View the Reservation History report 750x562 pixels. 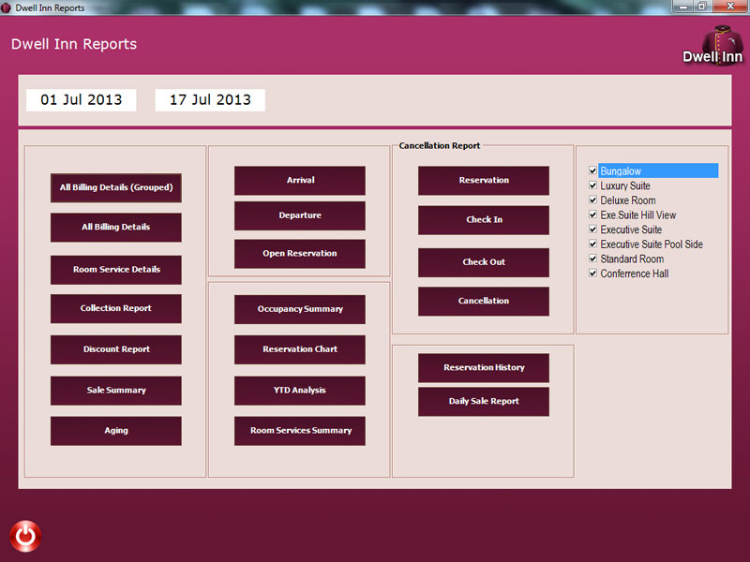tap(484, 368)
